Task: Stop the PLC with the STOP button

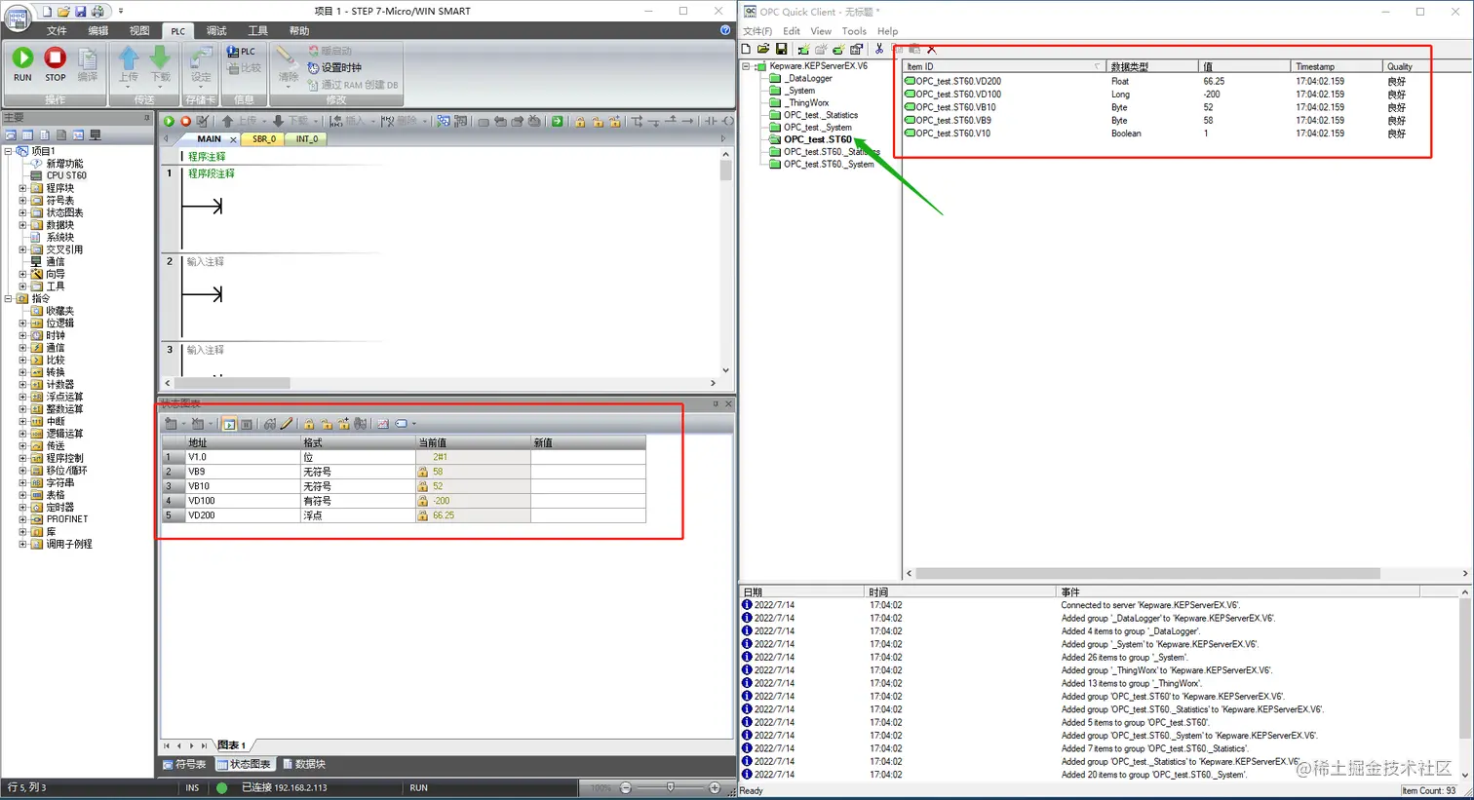Action: point(56,64)
